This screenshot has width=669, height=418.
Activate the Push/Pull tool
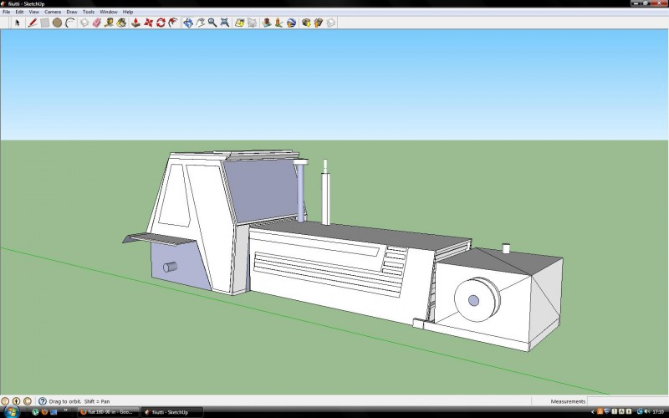tap(135, 23)
